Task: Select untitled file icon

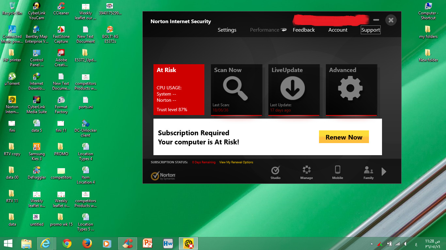Action: (37, 220)
